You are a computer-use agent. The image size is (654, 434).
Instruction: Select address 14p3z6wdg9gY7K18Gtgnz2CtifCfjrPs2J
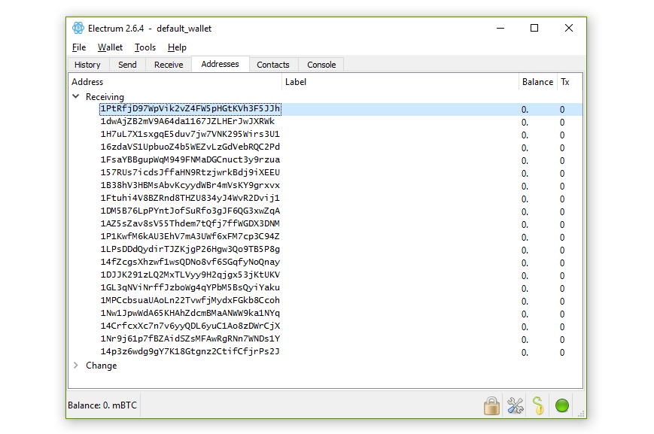point(190,351)
